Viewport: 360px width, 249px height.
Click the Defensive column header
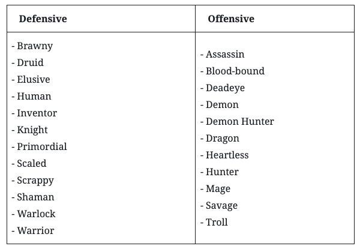[x=43, y=19]
